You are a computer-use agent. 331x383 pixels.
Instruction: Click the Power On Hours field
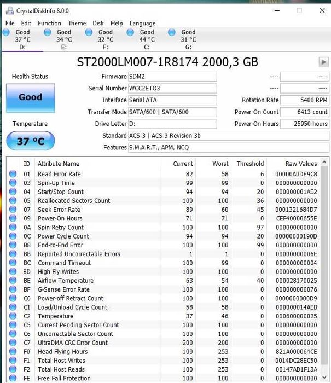[305, 124]
